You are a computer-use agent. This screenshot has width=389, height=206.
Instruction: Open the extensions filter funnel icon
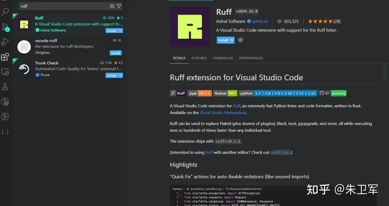[x=119, y=6]
